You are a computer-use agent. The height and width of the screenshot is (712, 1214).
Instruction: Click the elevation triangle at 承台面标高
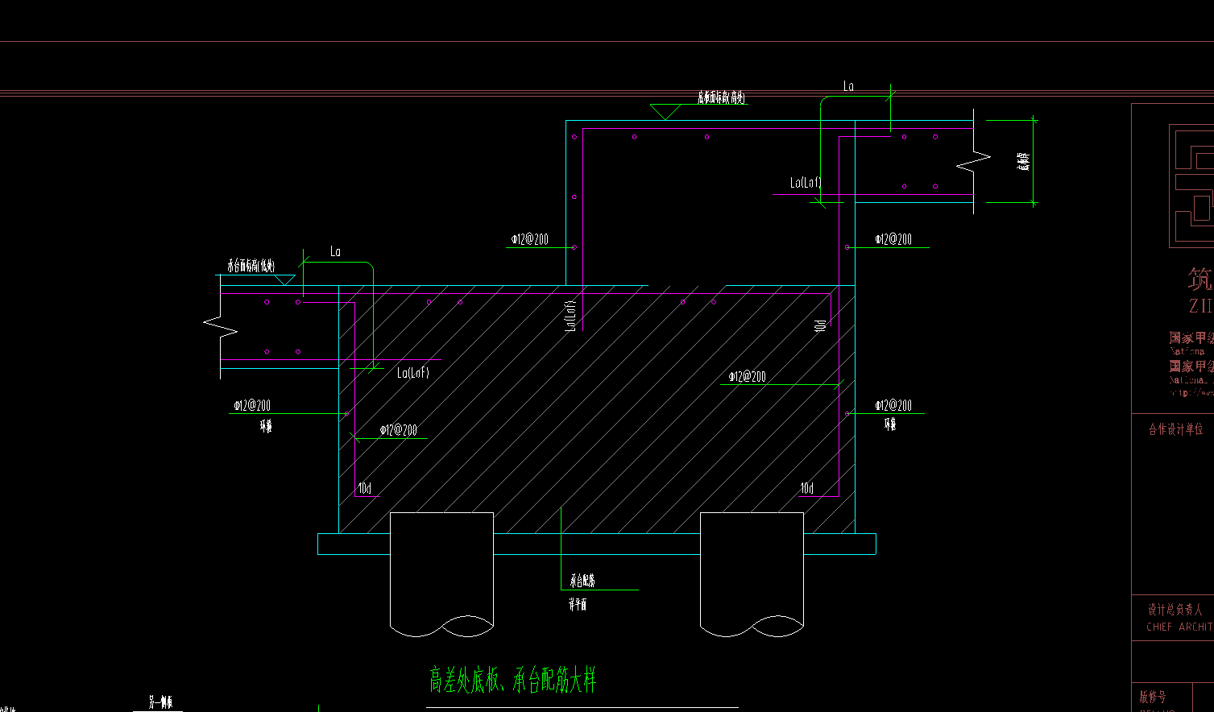tap(284, 279)
